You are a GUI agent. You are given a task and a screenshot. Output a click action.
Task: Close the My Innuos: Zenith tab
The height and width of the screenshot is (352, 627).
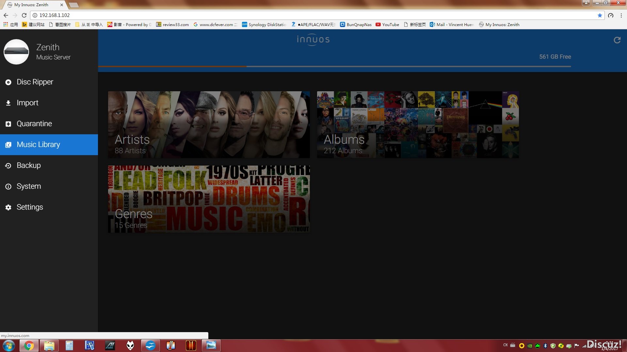(61, 5)
